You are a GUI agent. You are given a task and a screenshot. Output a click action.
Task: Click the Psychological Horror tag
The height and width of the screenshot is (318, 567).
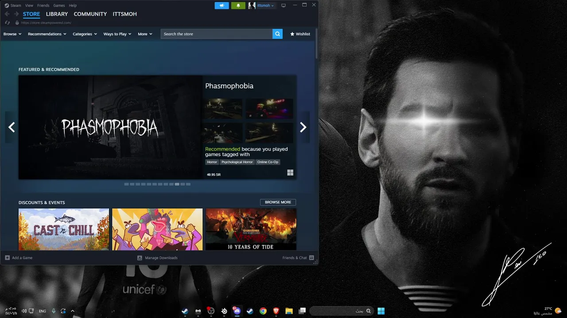(x=237, y=162)
